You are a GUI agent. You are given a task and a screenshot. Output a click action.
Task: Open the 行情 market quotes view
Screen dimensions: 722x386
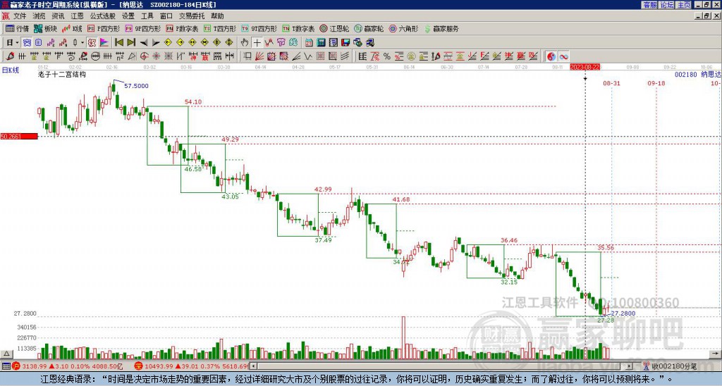[18, 28]
